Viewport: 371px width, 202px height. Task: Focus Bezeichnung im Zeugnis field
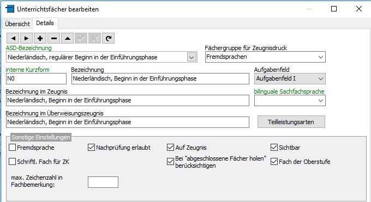[128, 100]
